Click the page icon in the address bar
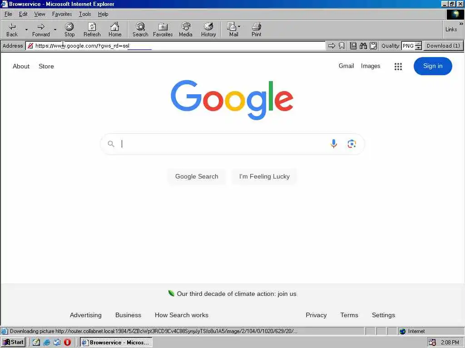465x348 pixels. point(30,46)
